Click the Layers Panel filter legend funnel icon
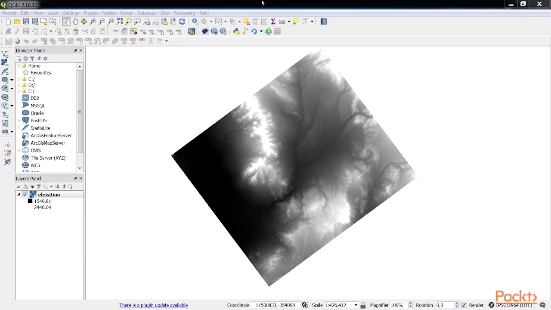Image resolution: width=551 pixels, height=310 pixels. click(x=39, y=186)
